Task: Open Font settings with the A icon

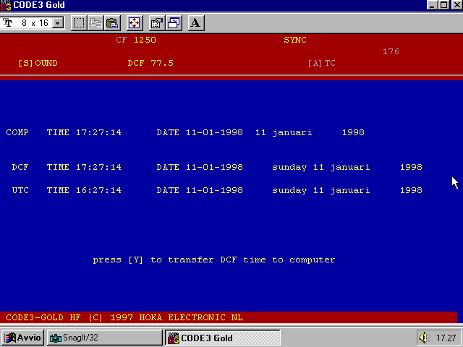Action: point(195,22)
